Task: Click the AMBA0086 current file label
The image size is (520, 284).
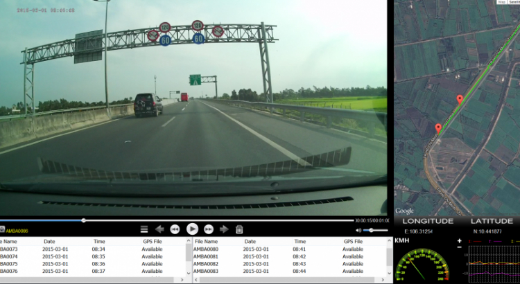Action: tap(17, 231)
